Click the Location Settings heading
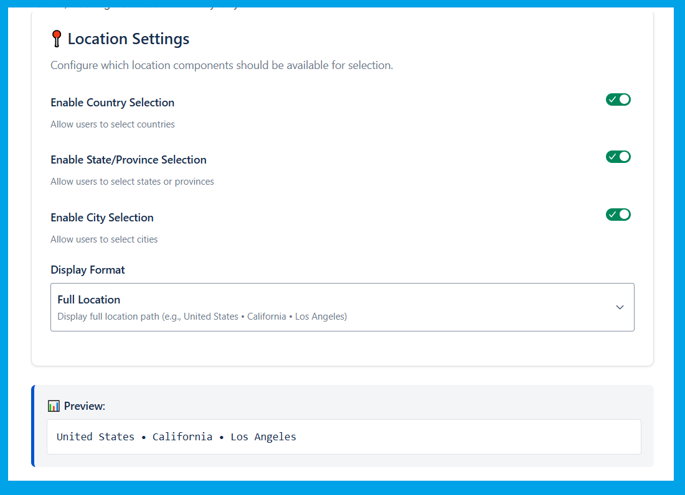 point(128,39)
